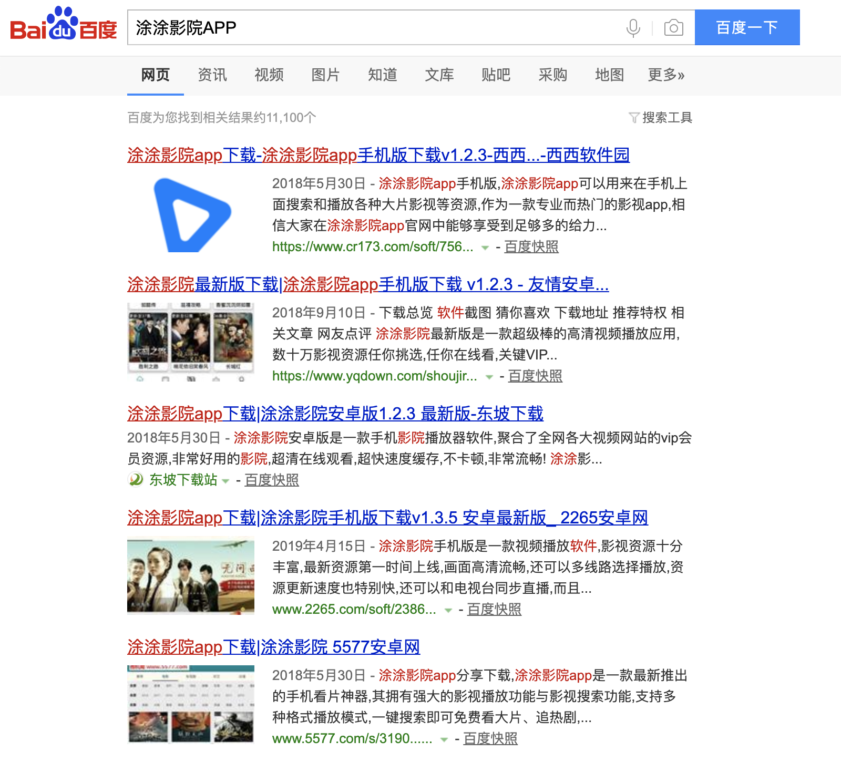841x762 pixels.
Task: Open 百度快照 for the 东坡下载站 result
Action: pos(272,480)
